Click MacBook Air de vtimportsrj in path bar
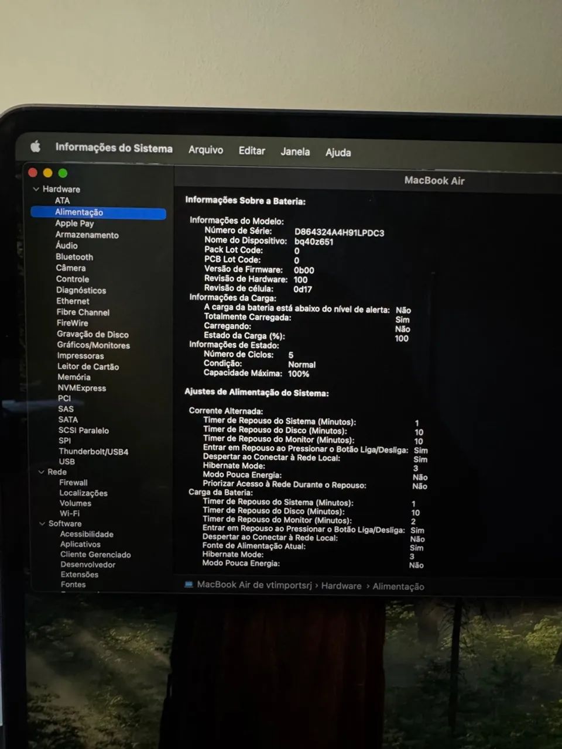 click(255, 585)
